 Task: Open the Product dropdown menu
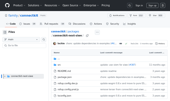pos(19,5)
